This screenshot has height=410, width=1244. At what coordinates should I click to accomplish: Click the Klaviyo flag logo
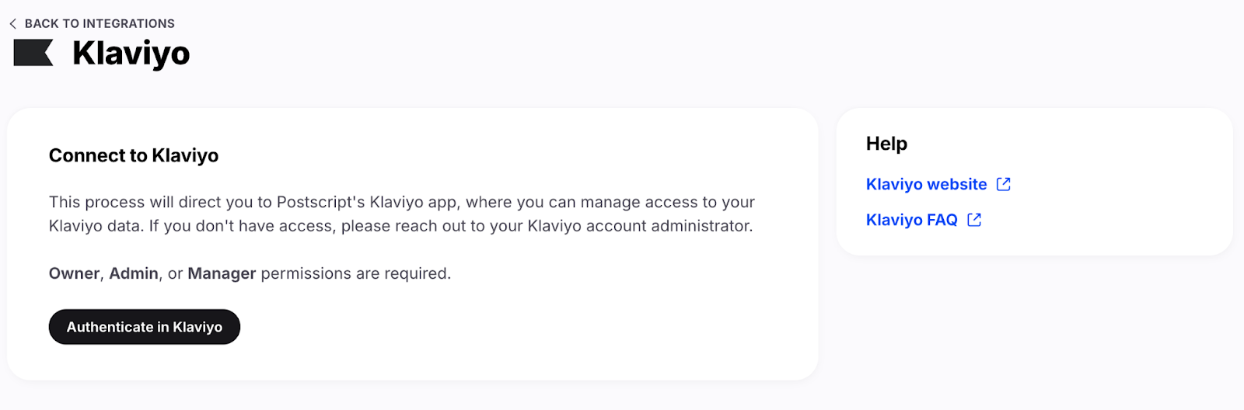point(33,53)
